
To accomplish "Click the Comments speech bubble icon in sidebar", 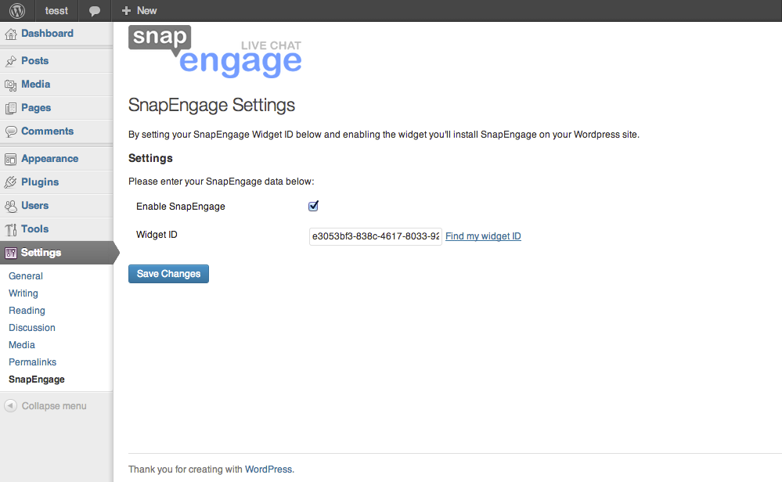I will coord(10,131).
